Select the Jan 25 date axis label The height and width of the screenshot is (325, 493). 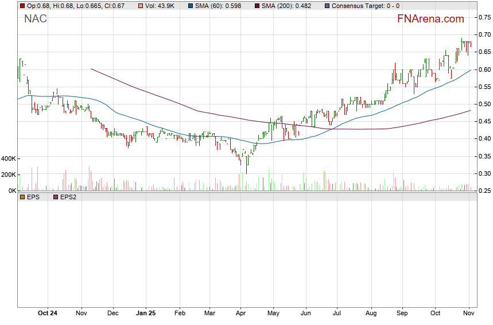click(146, 314)
